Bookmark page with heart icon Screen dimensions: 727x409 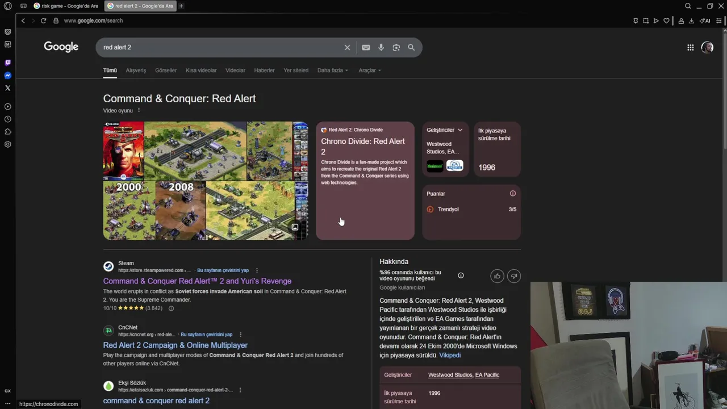point(666,20)
